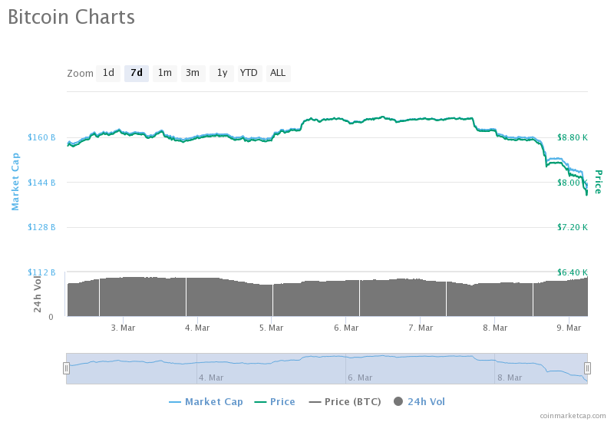Click the '4. Mar' x-axis label
614x422 pixels.
(197, 328)
